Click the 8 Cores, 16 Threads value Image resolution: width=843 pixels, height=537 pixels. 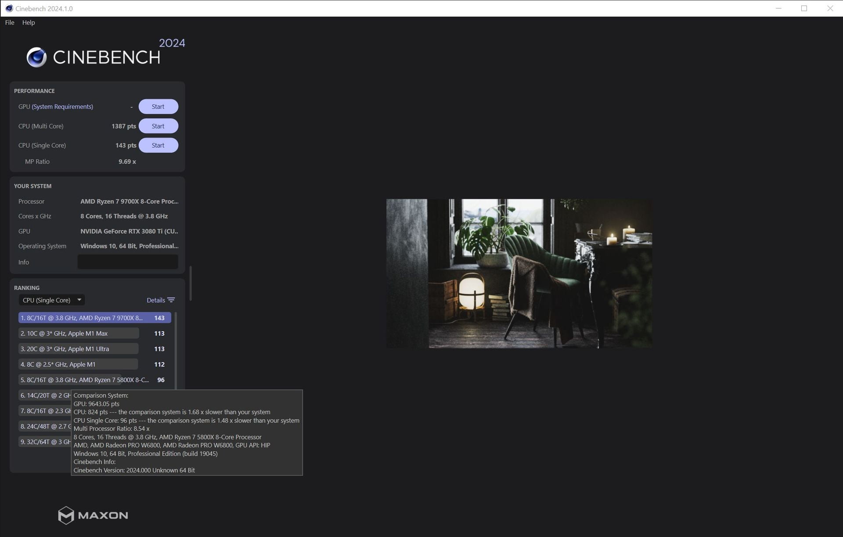point(124,216)
